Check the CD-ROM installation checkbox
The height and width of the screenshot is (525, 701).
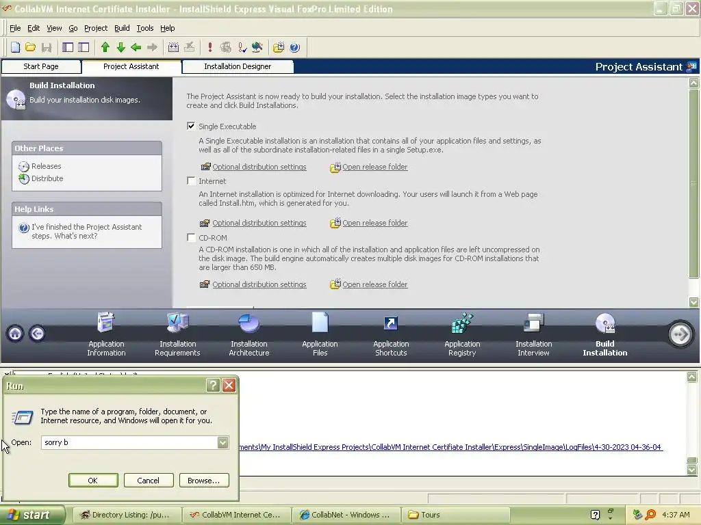click(191, 237)
